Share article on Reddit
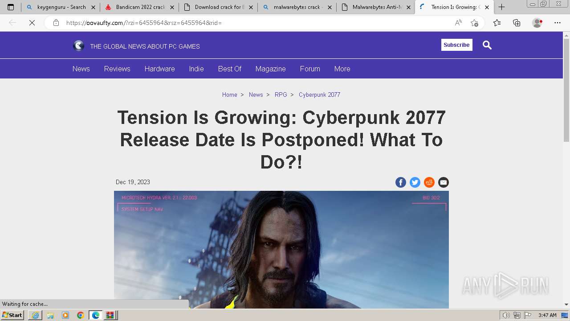570x321 pixels. 429,182
